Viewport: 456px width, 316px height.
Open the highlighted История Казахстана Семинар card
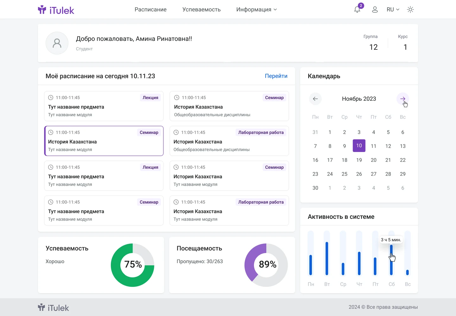click(x=104, y=141)
